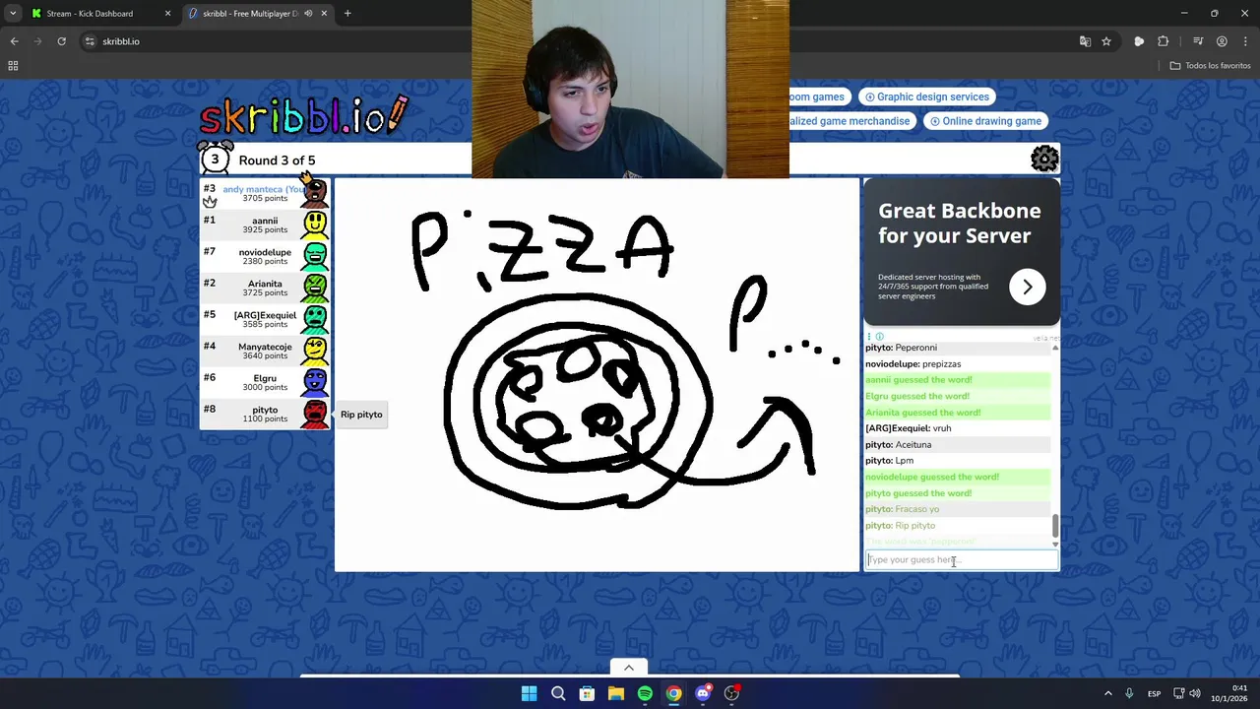Open Todos los favoritos folder
The image size is (1260, 709).
point(1210,66)
